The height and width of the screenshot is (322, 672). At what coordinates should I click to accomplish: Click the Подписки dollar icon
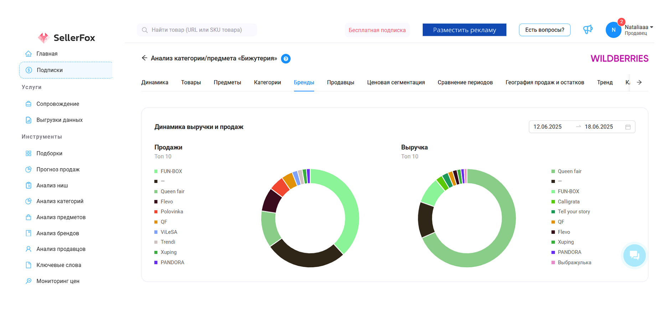[x=29, y=70]
